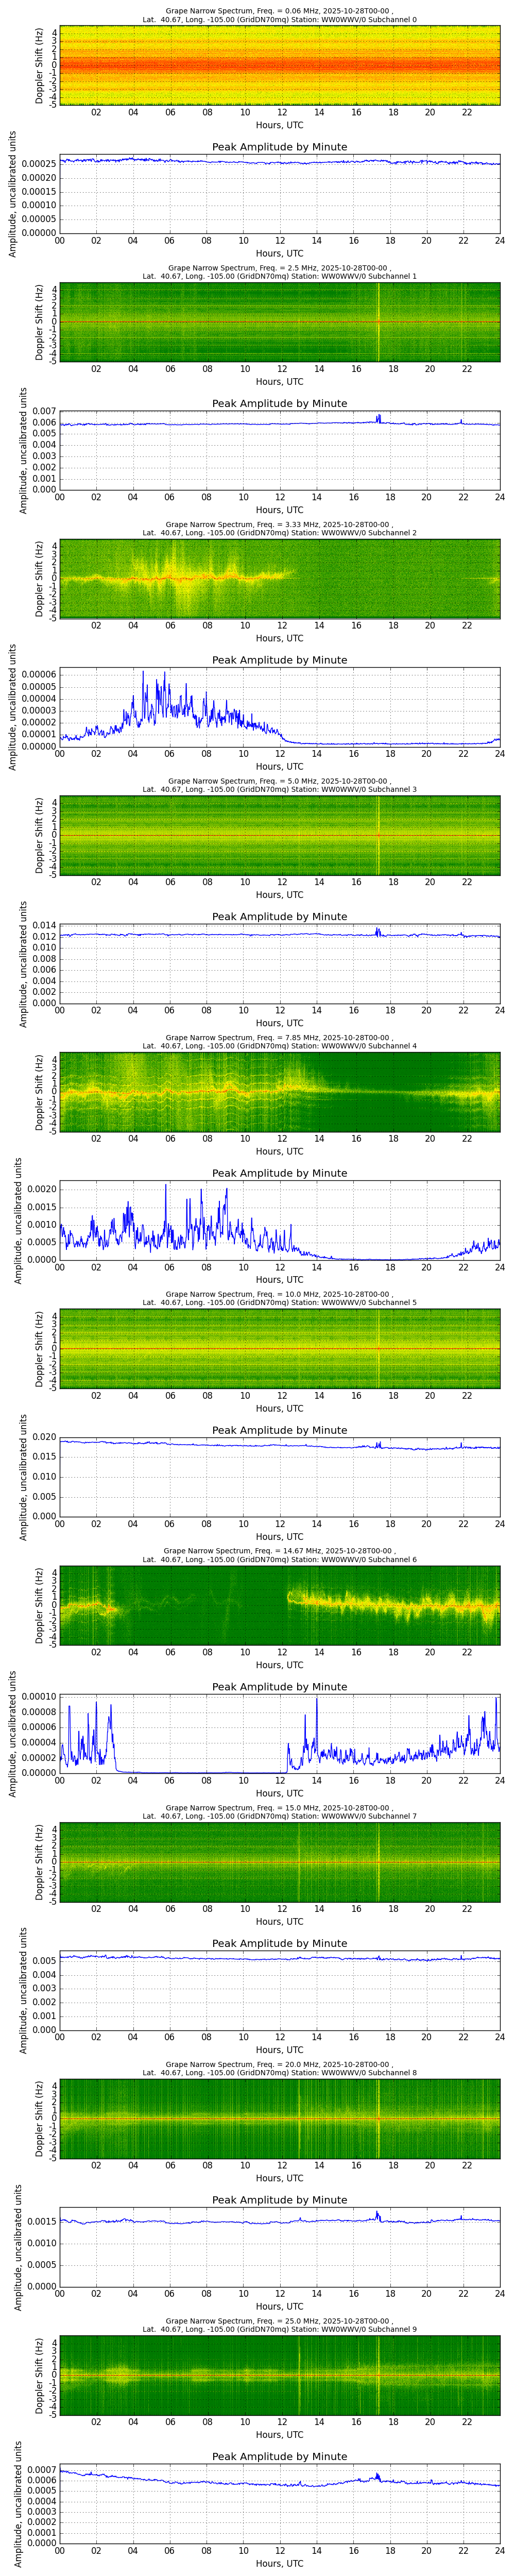515x2576 pixels.
Task: Click the 20.0 MHz Grape Narrow Spectrum title
Action: [x=279, y=2064]
